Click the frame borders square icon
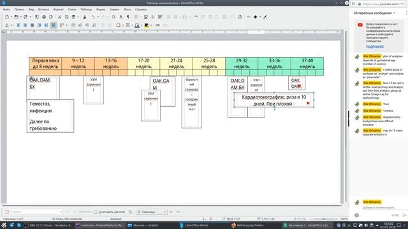Image resolution: width=408 pixels, height=229 pixels. 119,25
